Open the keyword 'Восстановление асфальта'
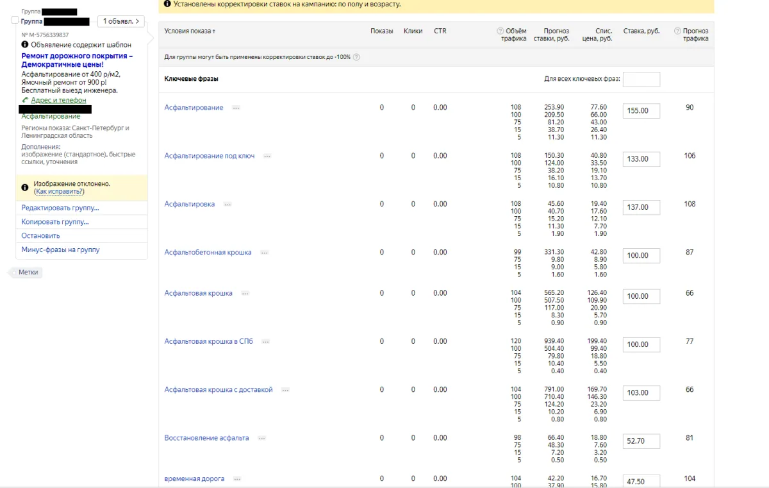The image size is (769, 488). pyautogui.click(x=207, y=438)
